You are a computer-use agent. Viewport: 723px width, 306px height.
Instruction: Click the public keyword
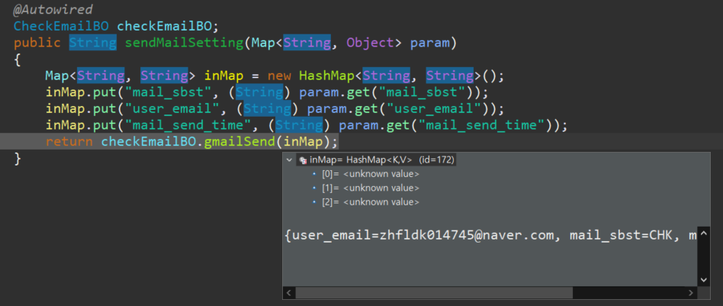[x=37, y=43]
